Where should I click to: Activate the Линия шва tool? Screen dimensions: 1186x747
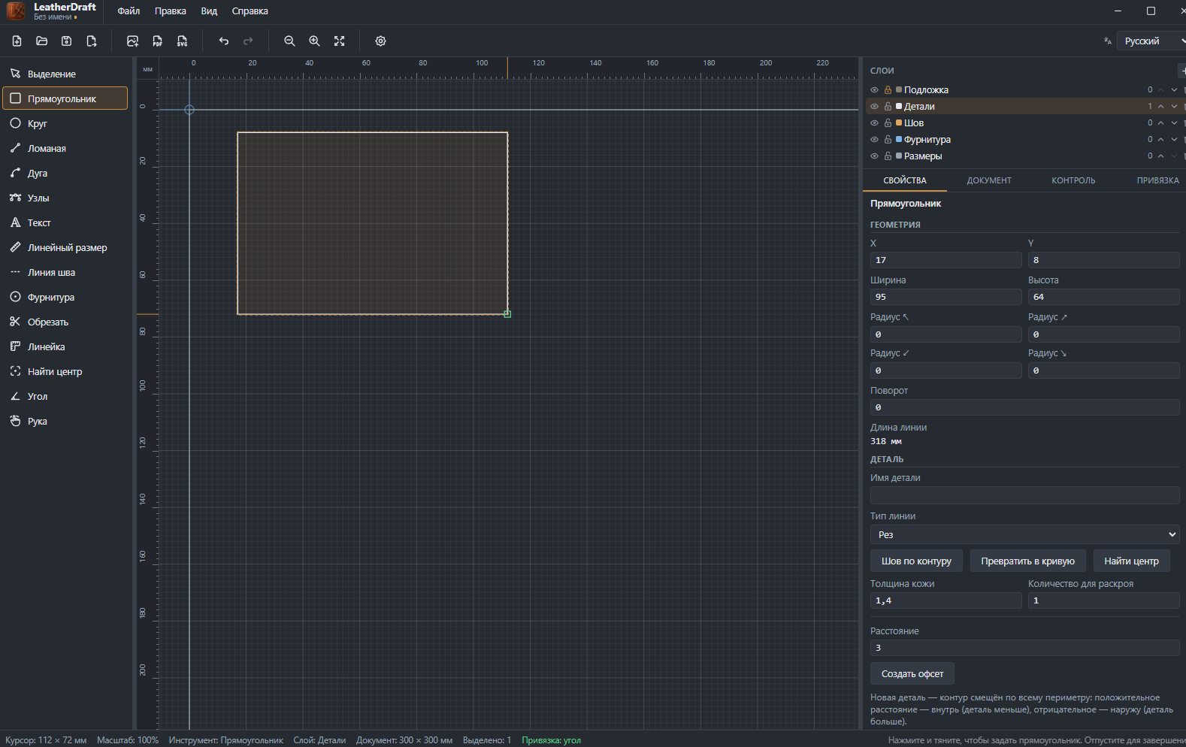point(65,272)
